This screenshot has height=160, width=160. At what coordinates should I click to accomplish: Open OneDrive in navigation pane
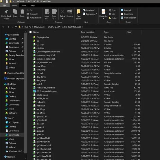[x=10, y=84]
